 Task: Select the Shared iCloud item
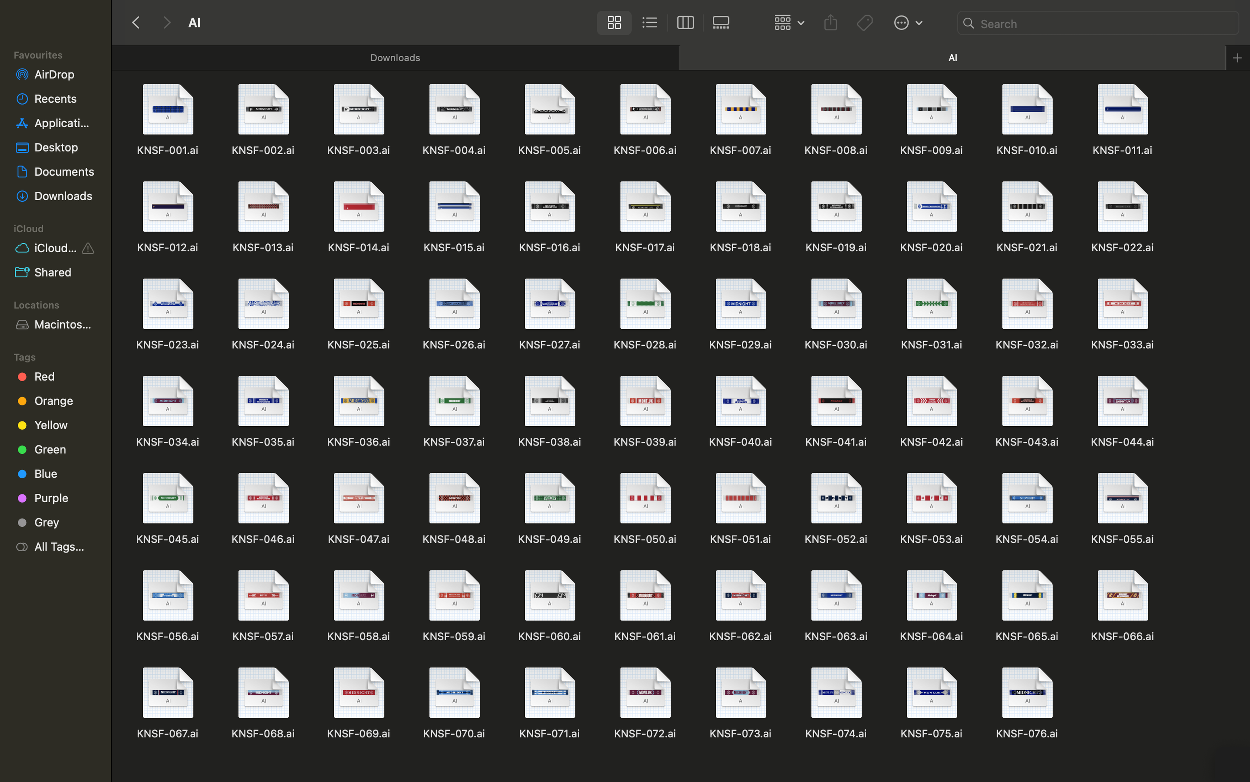(51, 272)
